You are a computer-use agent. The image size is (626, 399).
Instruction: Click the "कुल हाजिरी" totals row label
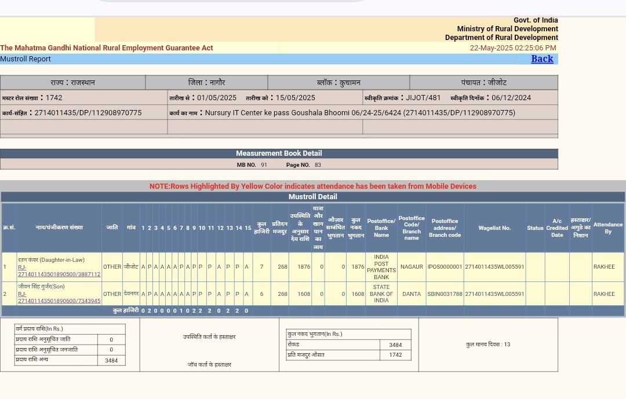126,310
